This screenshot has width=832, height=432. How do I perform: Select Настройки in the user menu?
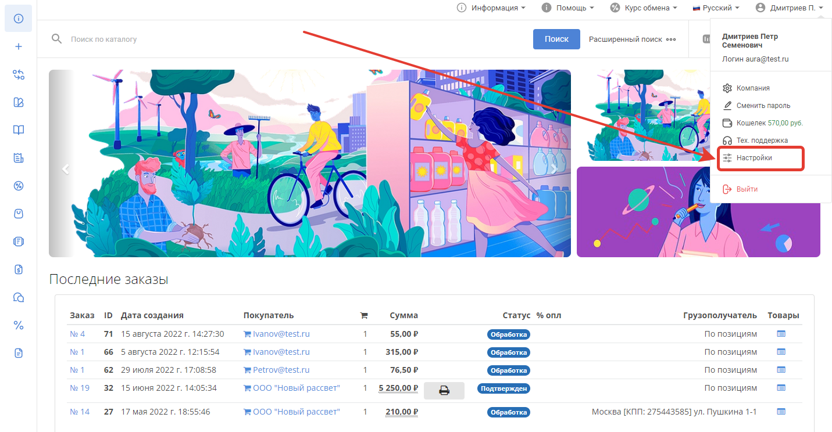754,158
